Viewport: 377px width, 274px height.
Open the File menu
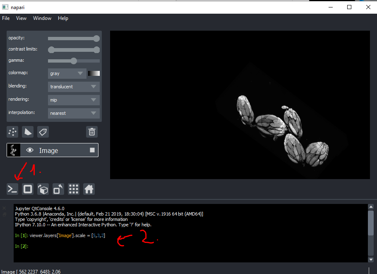tap(6, 18)
